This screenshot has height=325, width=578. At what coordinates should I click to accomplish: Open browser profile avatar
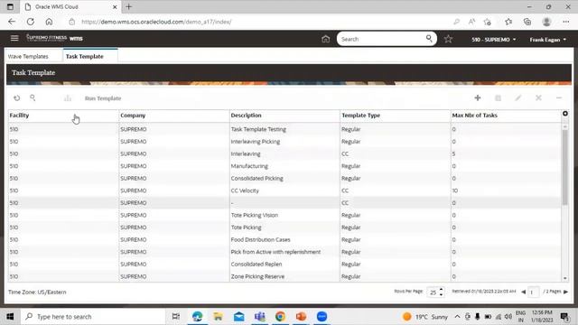(x=546, y=22)
